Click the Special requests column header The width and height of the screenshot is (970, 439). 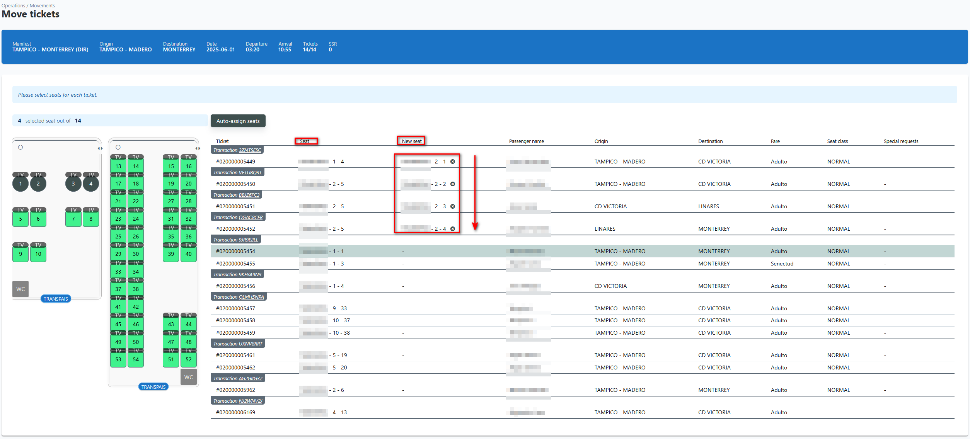point(901,141)
